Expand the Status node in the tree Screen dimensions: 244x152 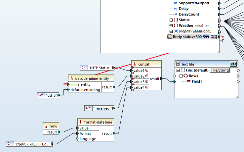point(171,20)
